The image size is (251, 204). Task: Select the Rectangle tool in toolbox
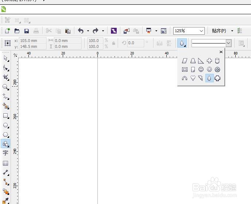(6, 116)
